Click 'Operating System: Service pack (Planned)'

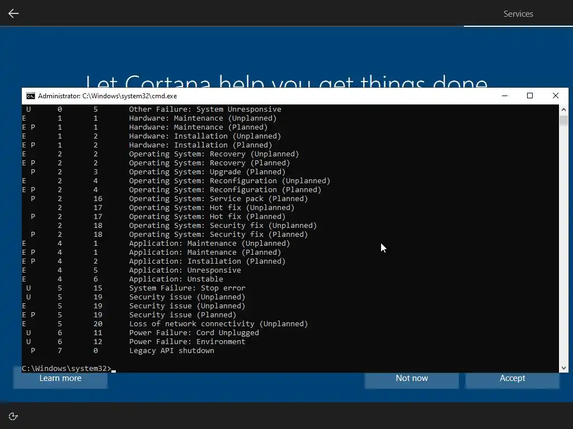[x=218, y=198]
